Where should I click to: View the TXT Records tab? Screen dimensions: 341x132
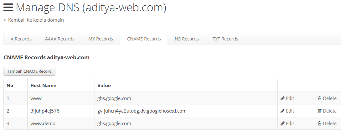pyautogui.click(x=225, y=39)
